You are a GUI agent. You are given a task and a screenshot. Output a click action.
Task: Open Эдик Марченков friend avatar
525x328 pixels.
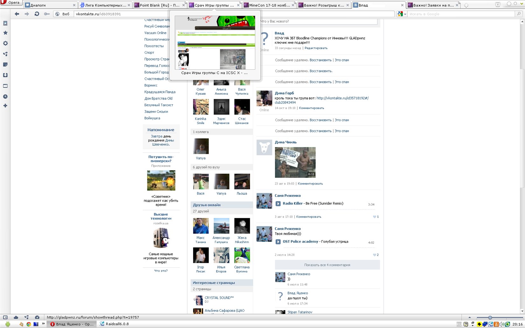click(221, 107)
